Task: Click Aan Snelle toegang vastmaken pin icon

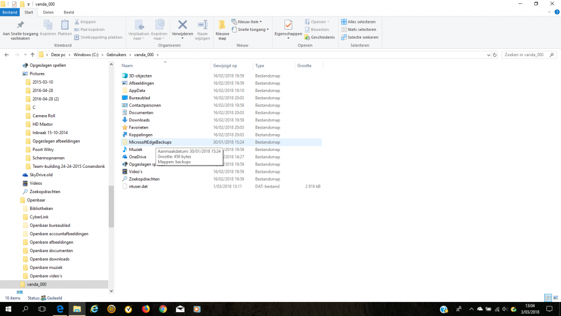Action: [21, 27]
